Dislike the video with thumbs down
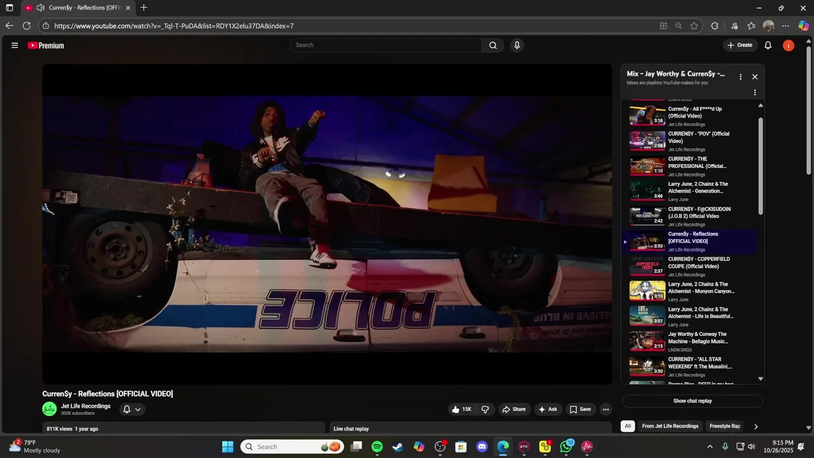Viewport: 814px width, 458px height. (x=485, y=409)
